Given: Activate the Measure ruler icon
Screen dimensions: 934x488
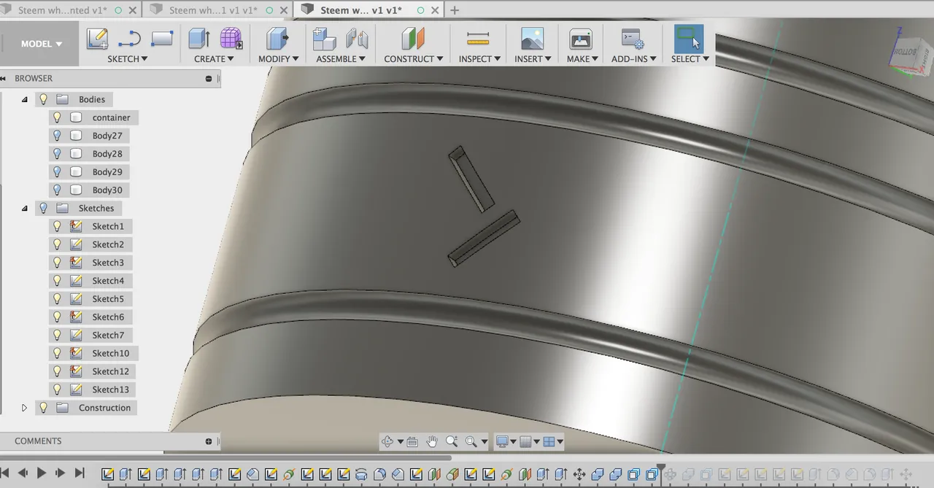Looking at the screenshot, I should click(478, 39).
